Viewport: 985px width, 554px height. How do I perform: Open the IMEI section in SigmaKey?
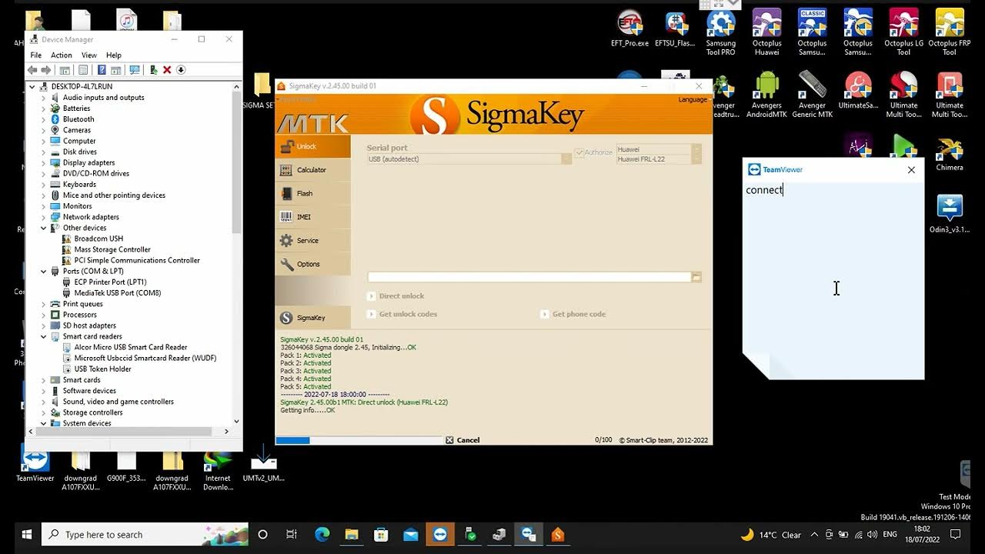pos(313,217)
